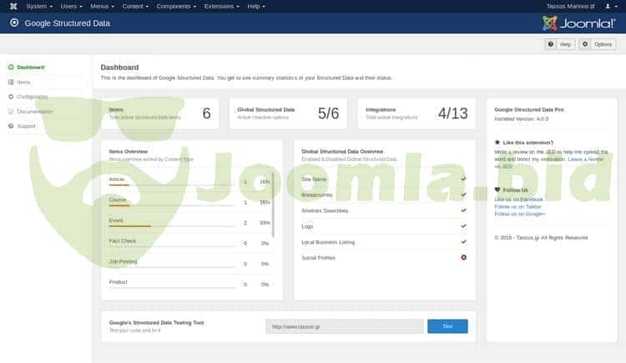Screen dimensions: 626x363
Task: Click the gear icon on Options button
Action: click(x=585, y=44)
